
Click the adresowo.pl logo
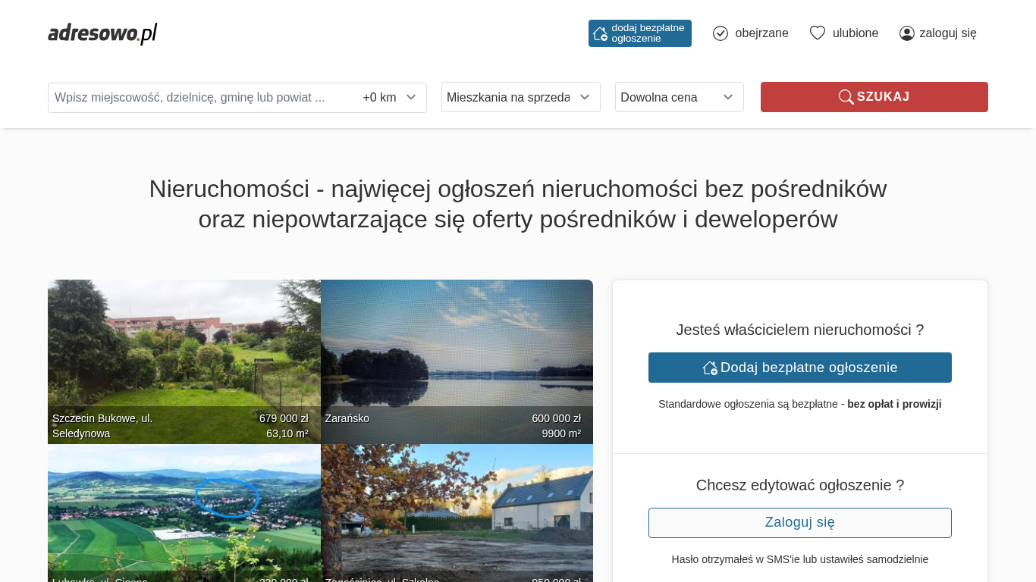point(102,33)
